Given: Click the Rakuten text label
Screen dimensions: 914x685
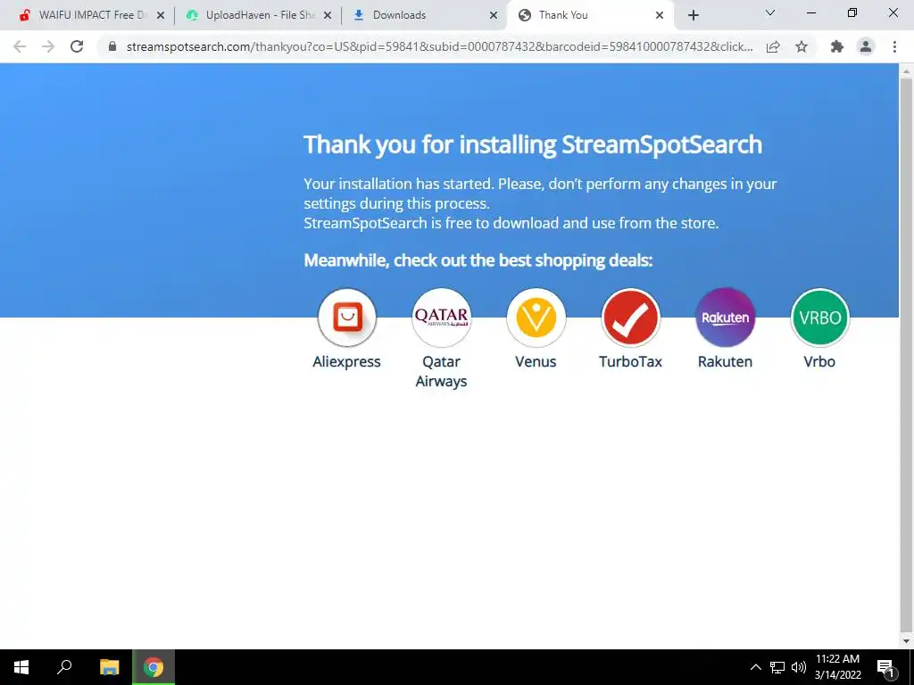Looking at the screenshot, I should (725, 362).
